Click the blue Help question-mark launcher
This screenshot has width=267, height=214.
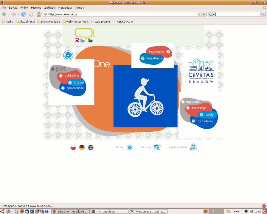46,212
